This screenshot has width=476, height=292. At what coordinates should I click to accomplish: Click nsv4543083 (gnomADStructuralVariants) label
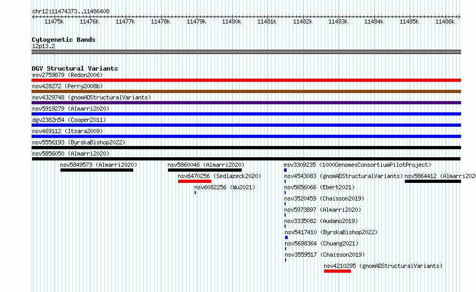pyautogui.click(x=343, y=176)
